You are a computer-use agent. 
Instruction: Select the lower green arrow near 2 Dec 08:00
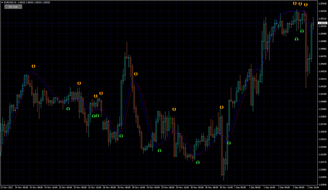[x=296, y=39]
